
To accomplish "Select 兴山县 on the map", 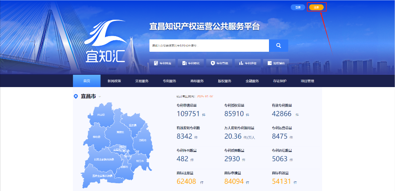I will coord(101,115).
